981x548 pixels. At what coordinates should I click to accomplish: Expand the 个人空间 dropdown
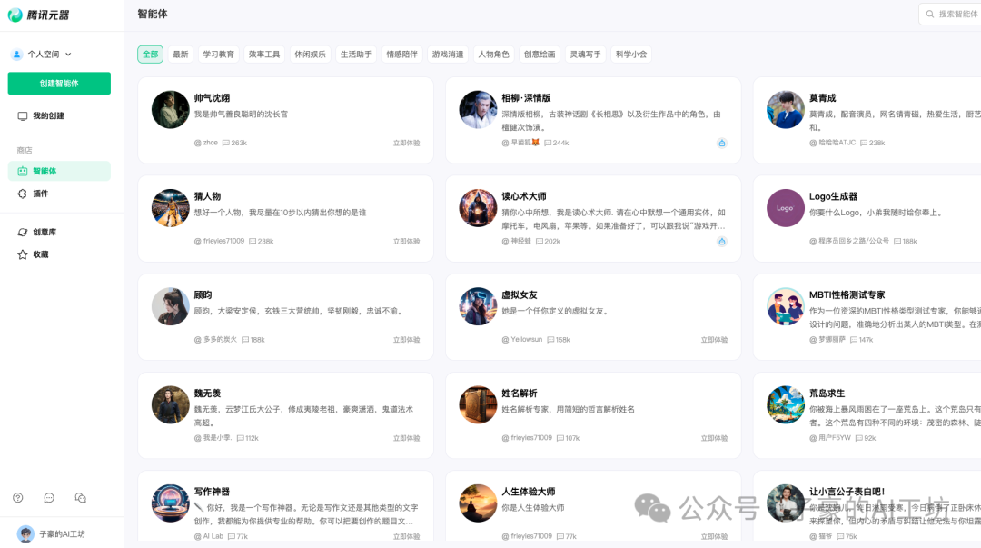click(54, 54)
